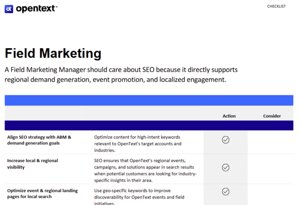This screenshot has width=301, height=205.
Task: Click the OpenText logo icon
Action: (9, 9)
